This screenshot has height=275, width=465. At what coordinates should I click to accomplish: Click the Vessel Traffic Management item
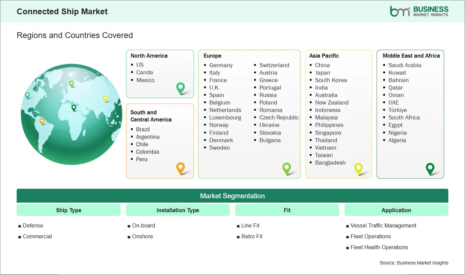coord(383,225)
